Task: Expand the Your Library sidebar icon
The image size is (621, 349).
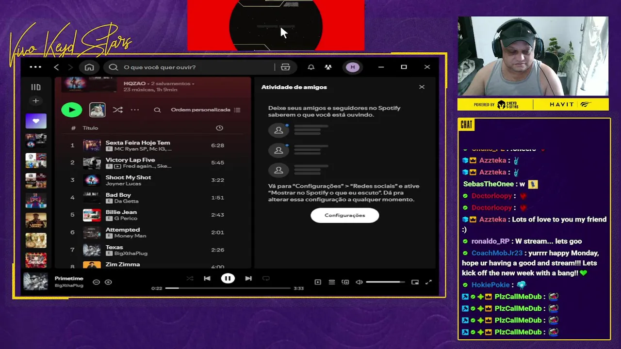Action: coord(36,87)
